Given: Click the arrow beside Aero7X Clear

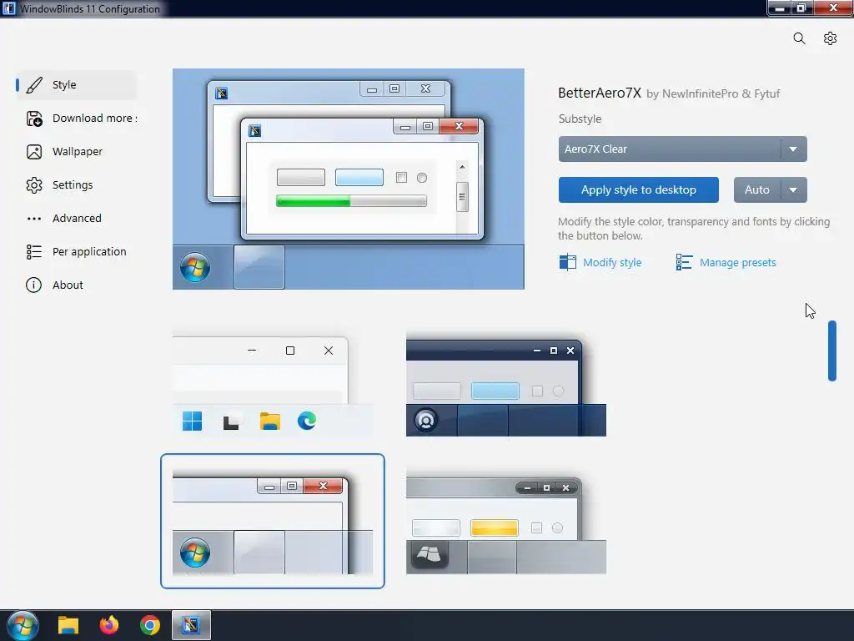Looking at the screenshot, I should click(794, 149).
